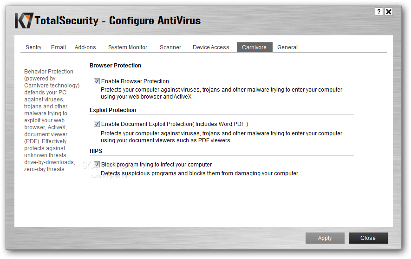This screenshot has width=411, height=259.
Task: Click the Close button
Action: 368,238
